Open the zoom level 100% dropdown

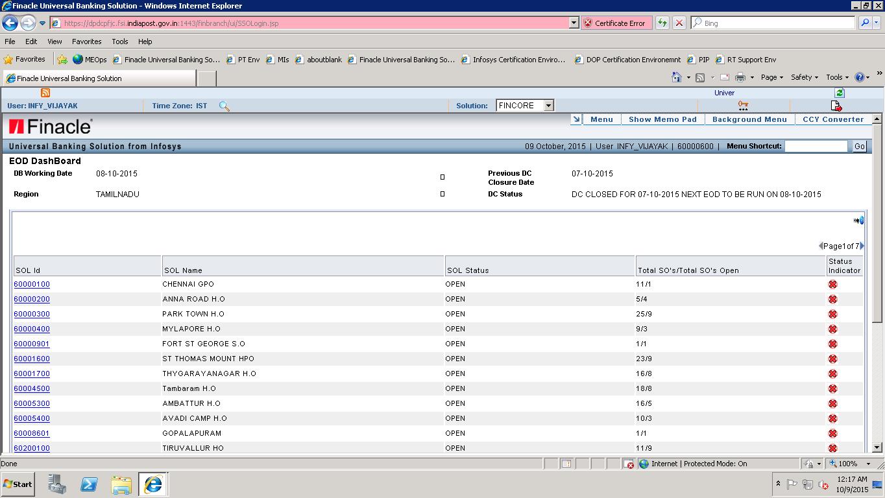(x=869, y=464)
